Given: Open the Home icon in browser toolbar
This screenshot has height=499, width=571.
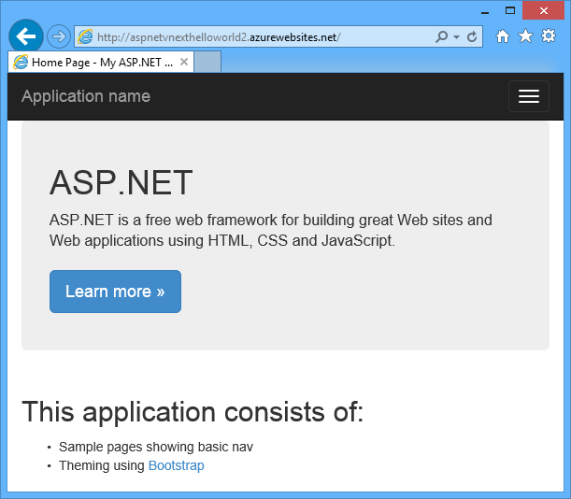Looking at the screenshot, I should 503,36.
